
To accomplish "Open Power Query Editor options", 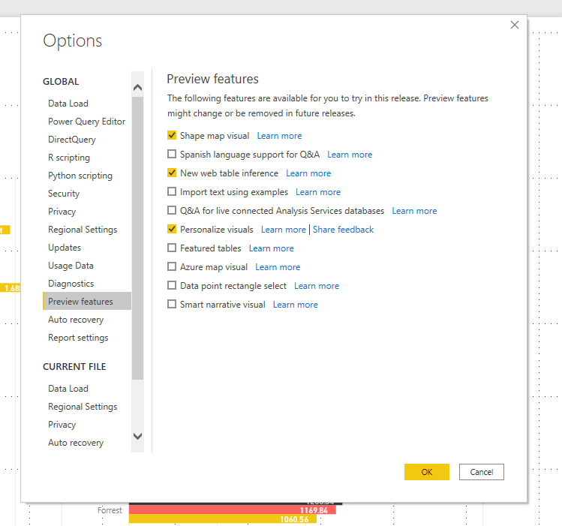I will 87,122.
